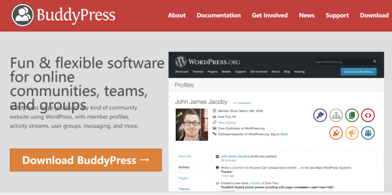Click the WordPress.org logo in screenshot
The image size is (392, 195).
coord(207,62)
